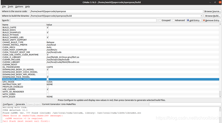Click the cache list scroll down arrow

220,97
